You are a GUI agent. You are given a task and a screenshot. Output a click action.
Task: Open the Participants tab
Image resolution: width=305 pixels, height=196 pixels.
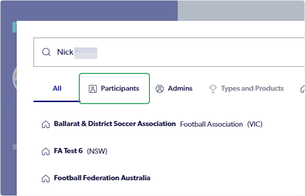pos(120,88)
